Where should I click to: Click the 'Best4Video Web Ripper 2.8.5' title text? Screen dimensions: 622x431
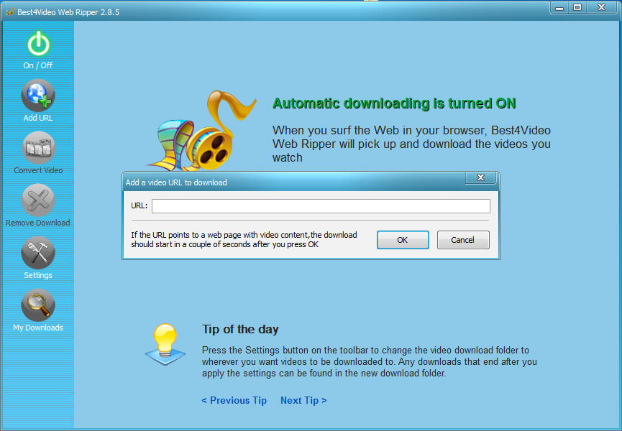[68, 12]
